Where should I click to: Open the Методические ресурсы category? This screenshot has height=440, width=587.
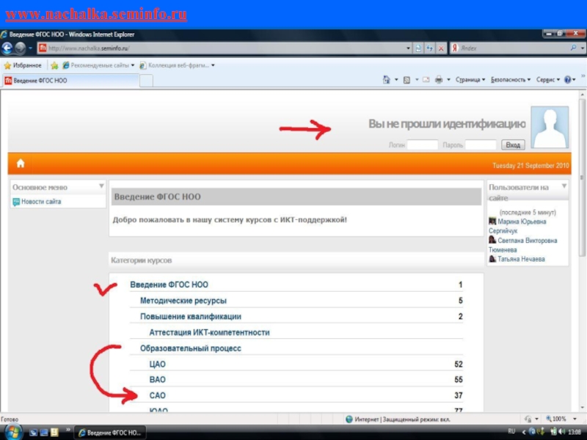point(183,301)
